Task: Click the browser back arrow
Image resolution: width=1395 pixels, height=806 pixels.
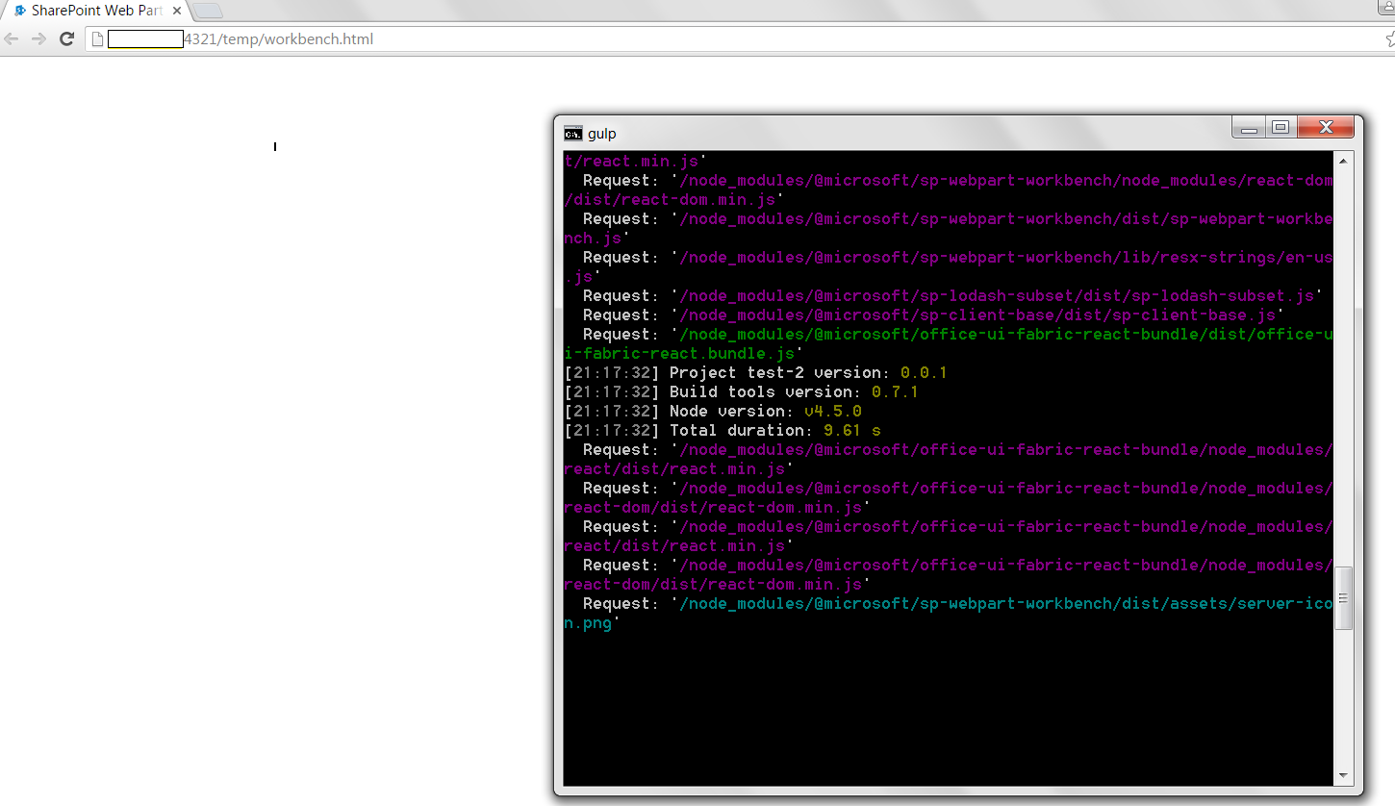Action: pos(12,39)
